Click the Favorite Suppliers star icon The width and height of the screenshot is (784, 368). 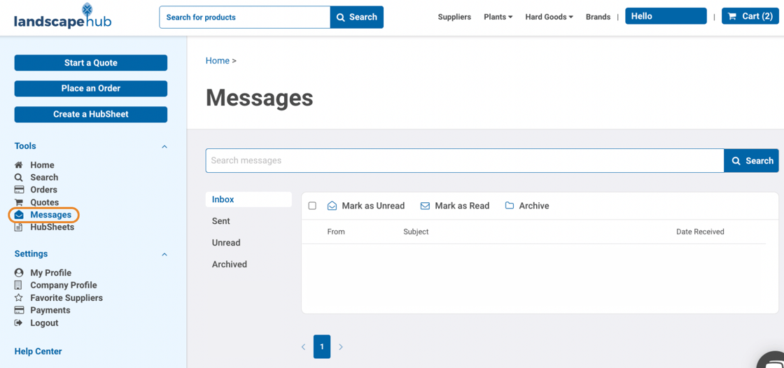pos(19,298)
